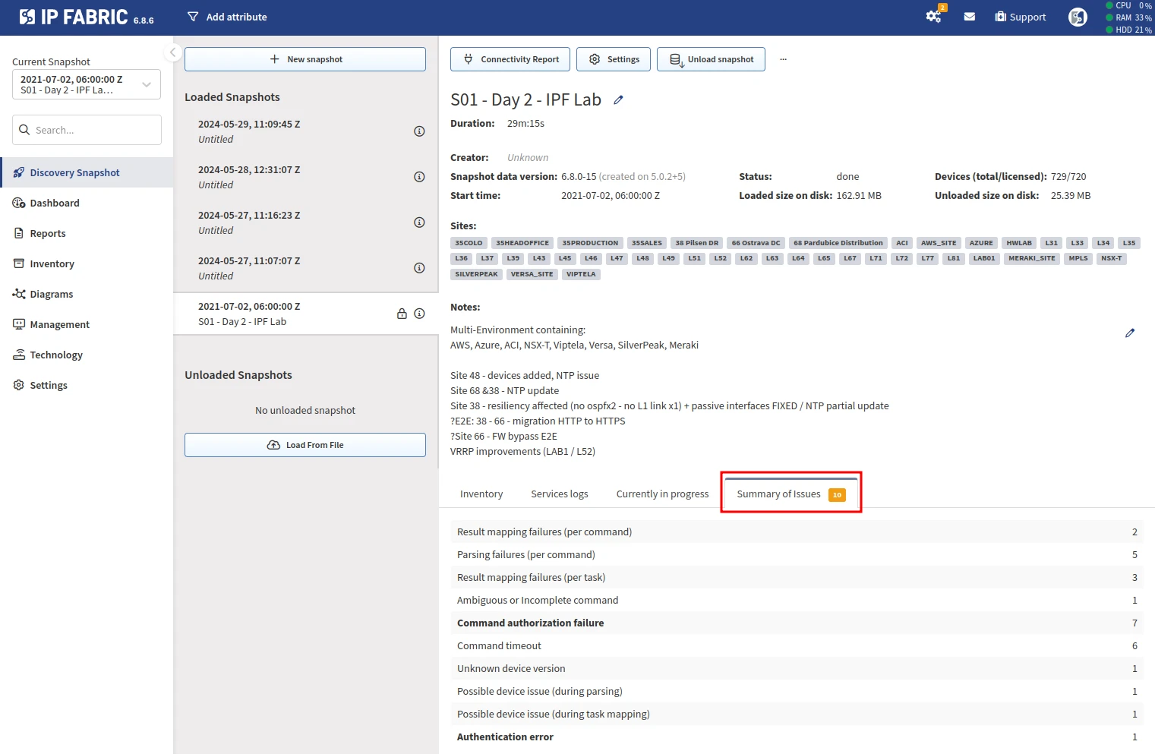Open the Currently in progress tab
The image size is (1155, 754).
tap(662, 494)
